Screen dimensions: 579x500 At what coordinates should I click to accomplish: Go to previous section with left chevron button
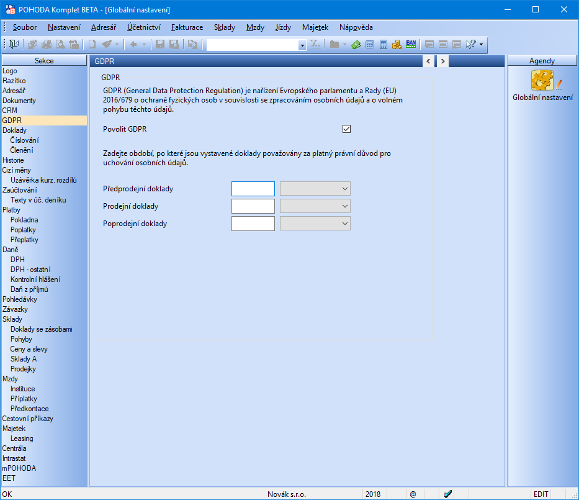pos(428,61)
